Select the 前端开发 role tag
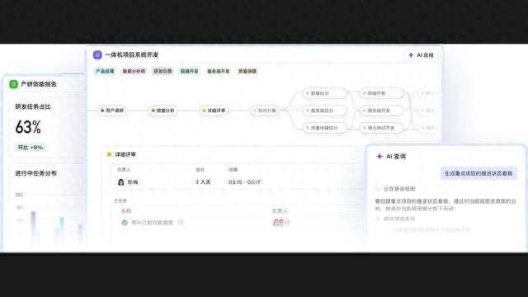 (190, 71)
